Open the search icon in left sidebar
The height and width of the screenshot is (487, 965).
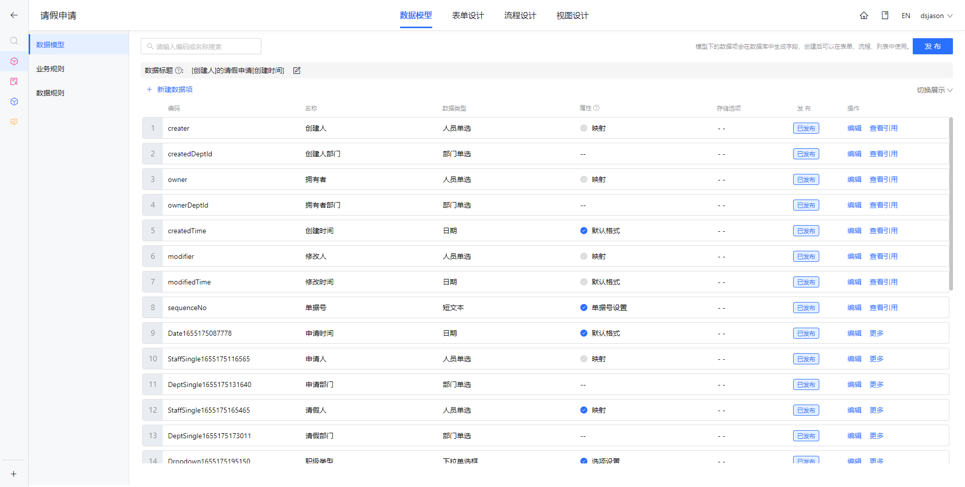(x=14, y=41)
